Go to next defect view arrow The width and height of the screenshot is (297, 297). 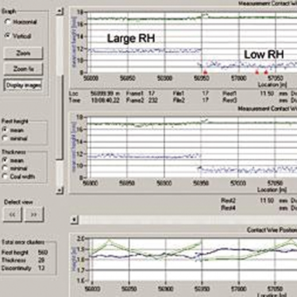[34, 214]
